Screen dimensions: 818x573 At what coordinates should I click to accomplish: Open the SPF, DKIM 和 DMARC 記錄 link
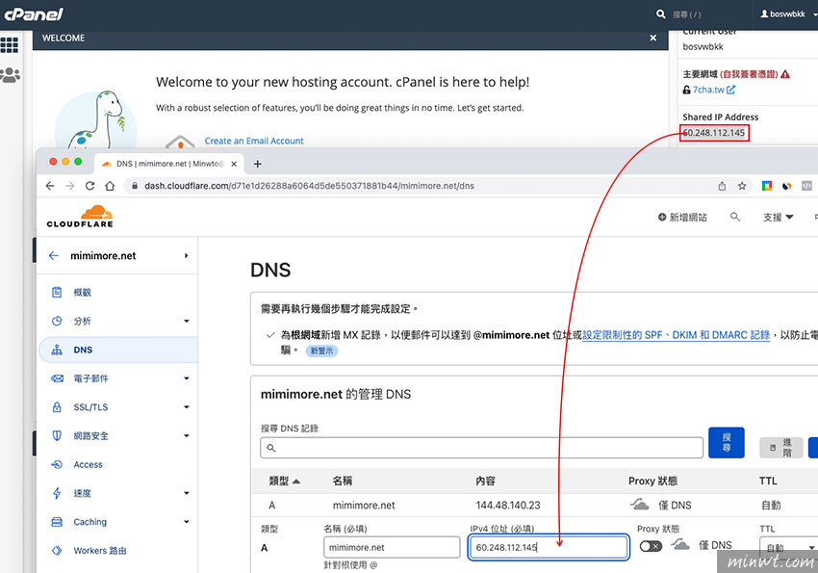click(x=677, y=335)
